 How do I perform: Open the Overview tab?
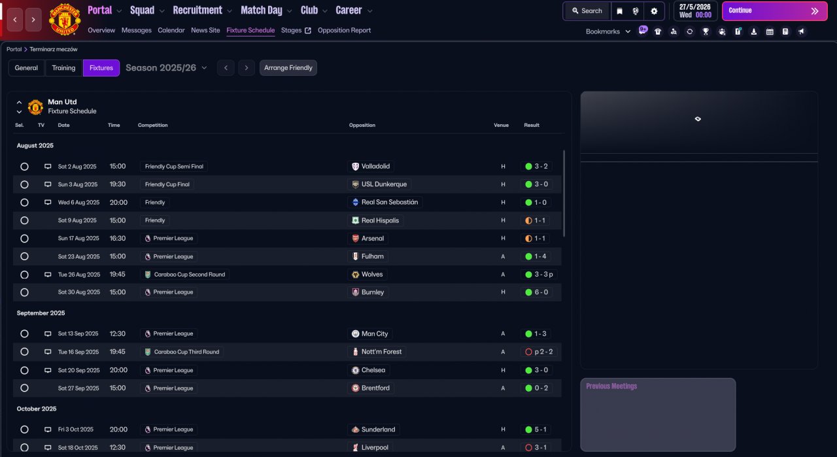click(x=101, y=30)
